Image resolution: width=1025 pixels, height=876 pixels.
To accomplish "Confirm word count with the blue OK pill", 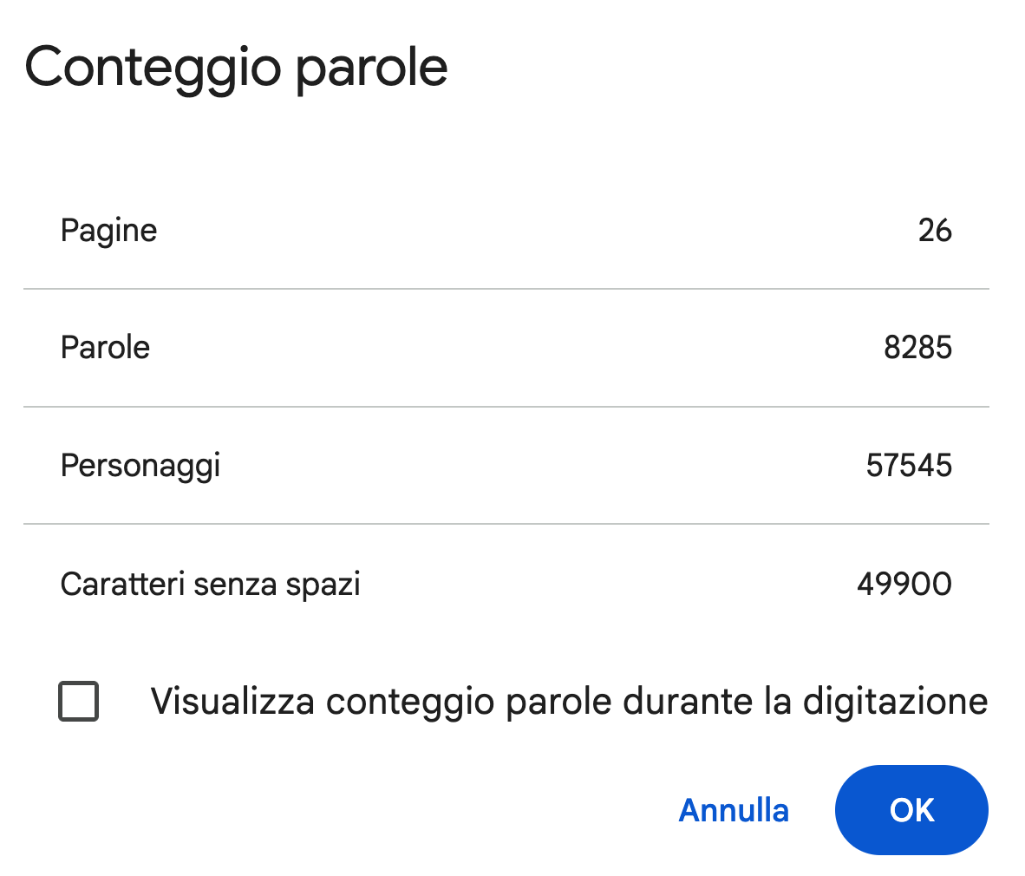I will [911, 810].
